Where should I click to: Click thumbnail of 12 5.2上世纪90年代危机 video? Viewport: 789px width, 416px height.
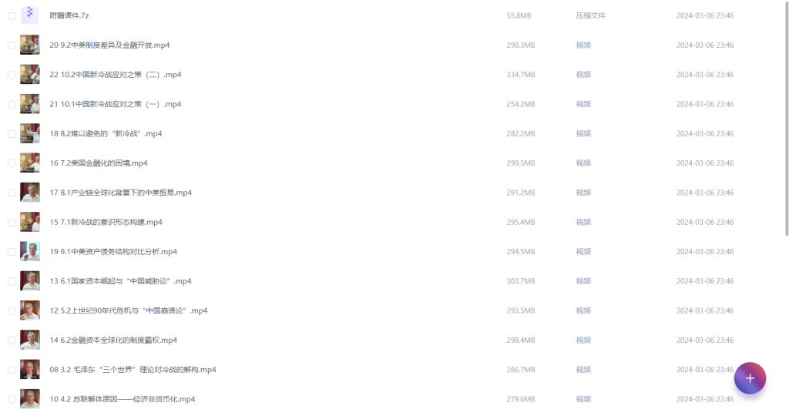tap(30, 310)
